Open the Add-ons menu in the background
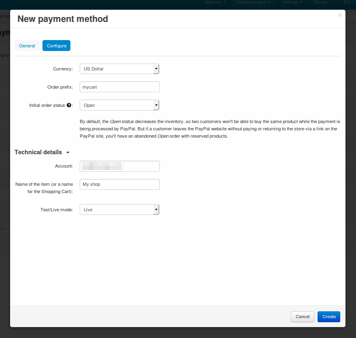The width and height of the screenshot is (356, 338). (x=215, y=2)
